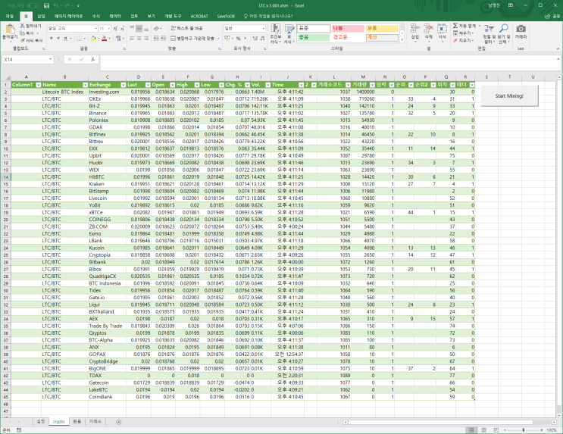Open the font size dropdown
The width and height of the screenshot is (563, 434).
click(x=109, y=28)
